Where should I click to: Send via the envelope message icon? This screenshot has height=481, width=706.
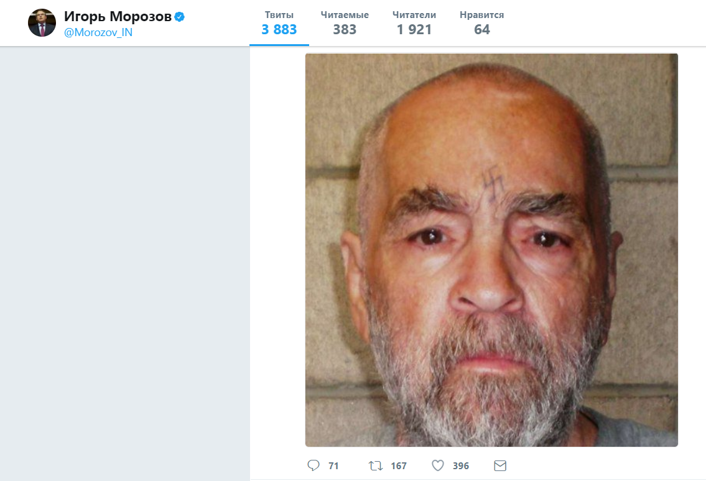(500, 465)
